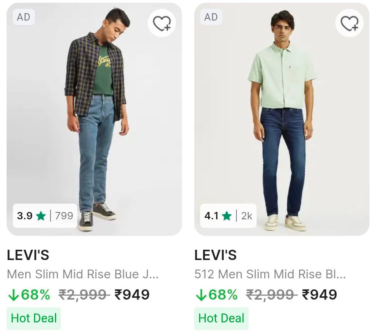Click the LEVI'S brand name of the first product

click(28, 255)
